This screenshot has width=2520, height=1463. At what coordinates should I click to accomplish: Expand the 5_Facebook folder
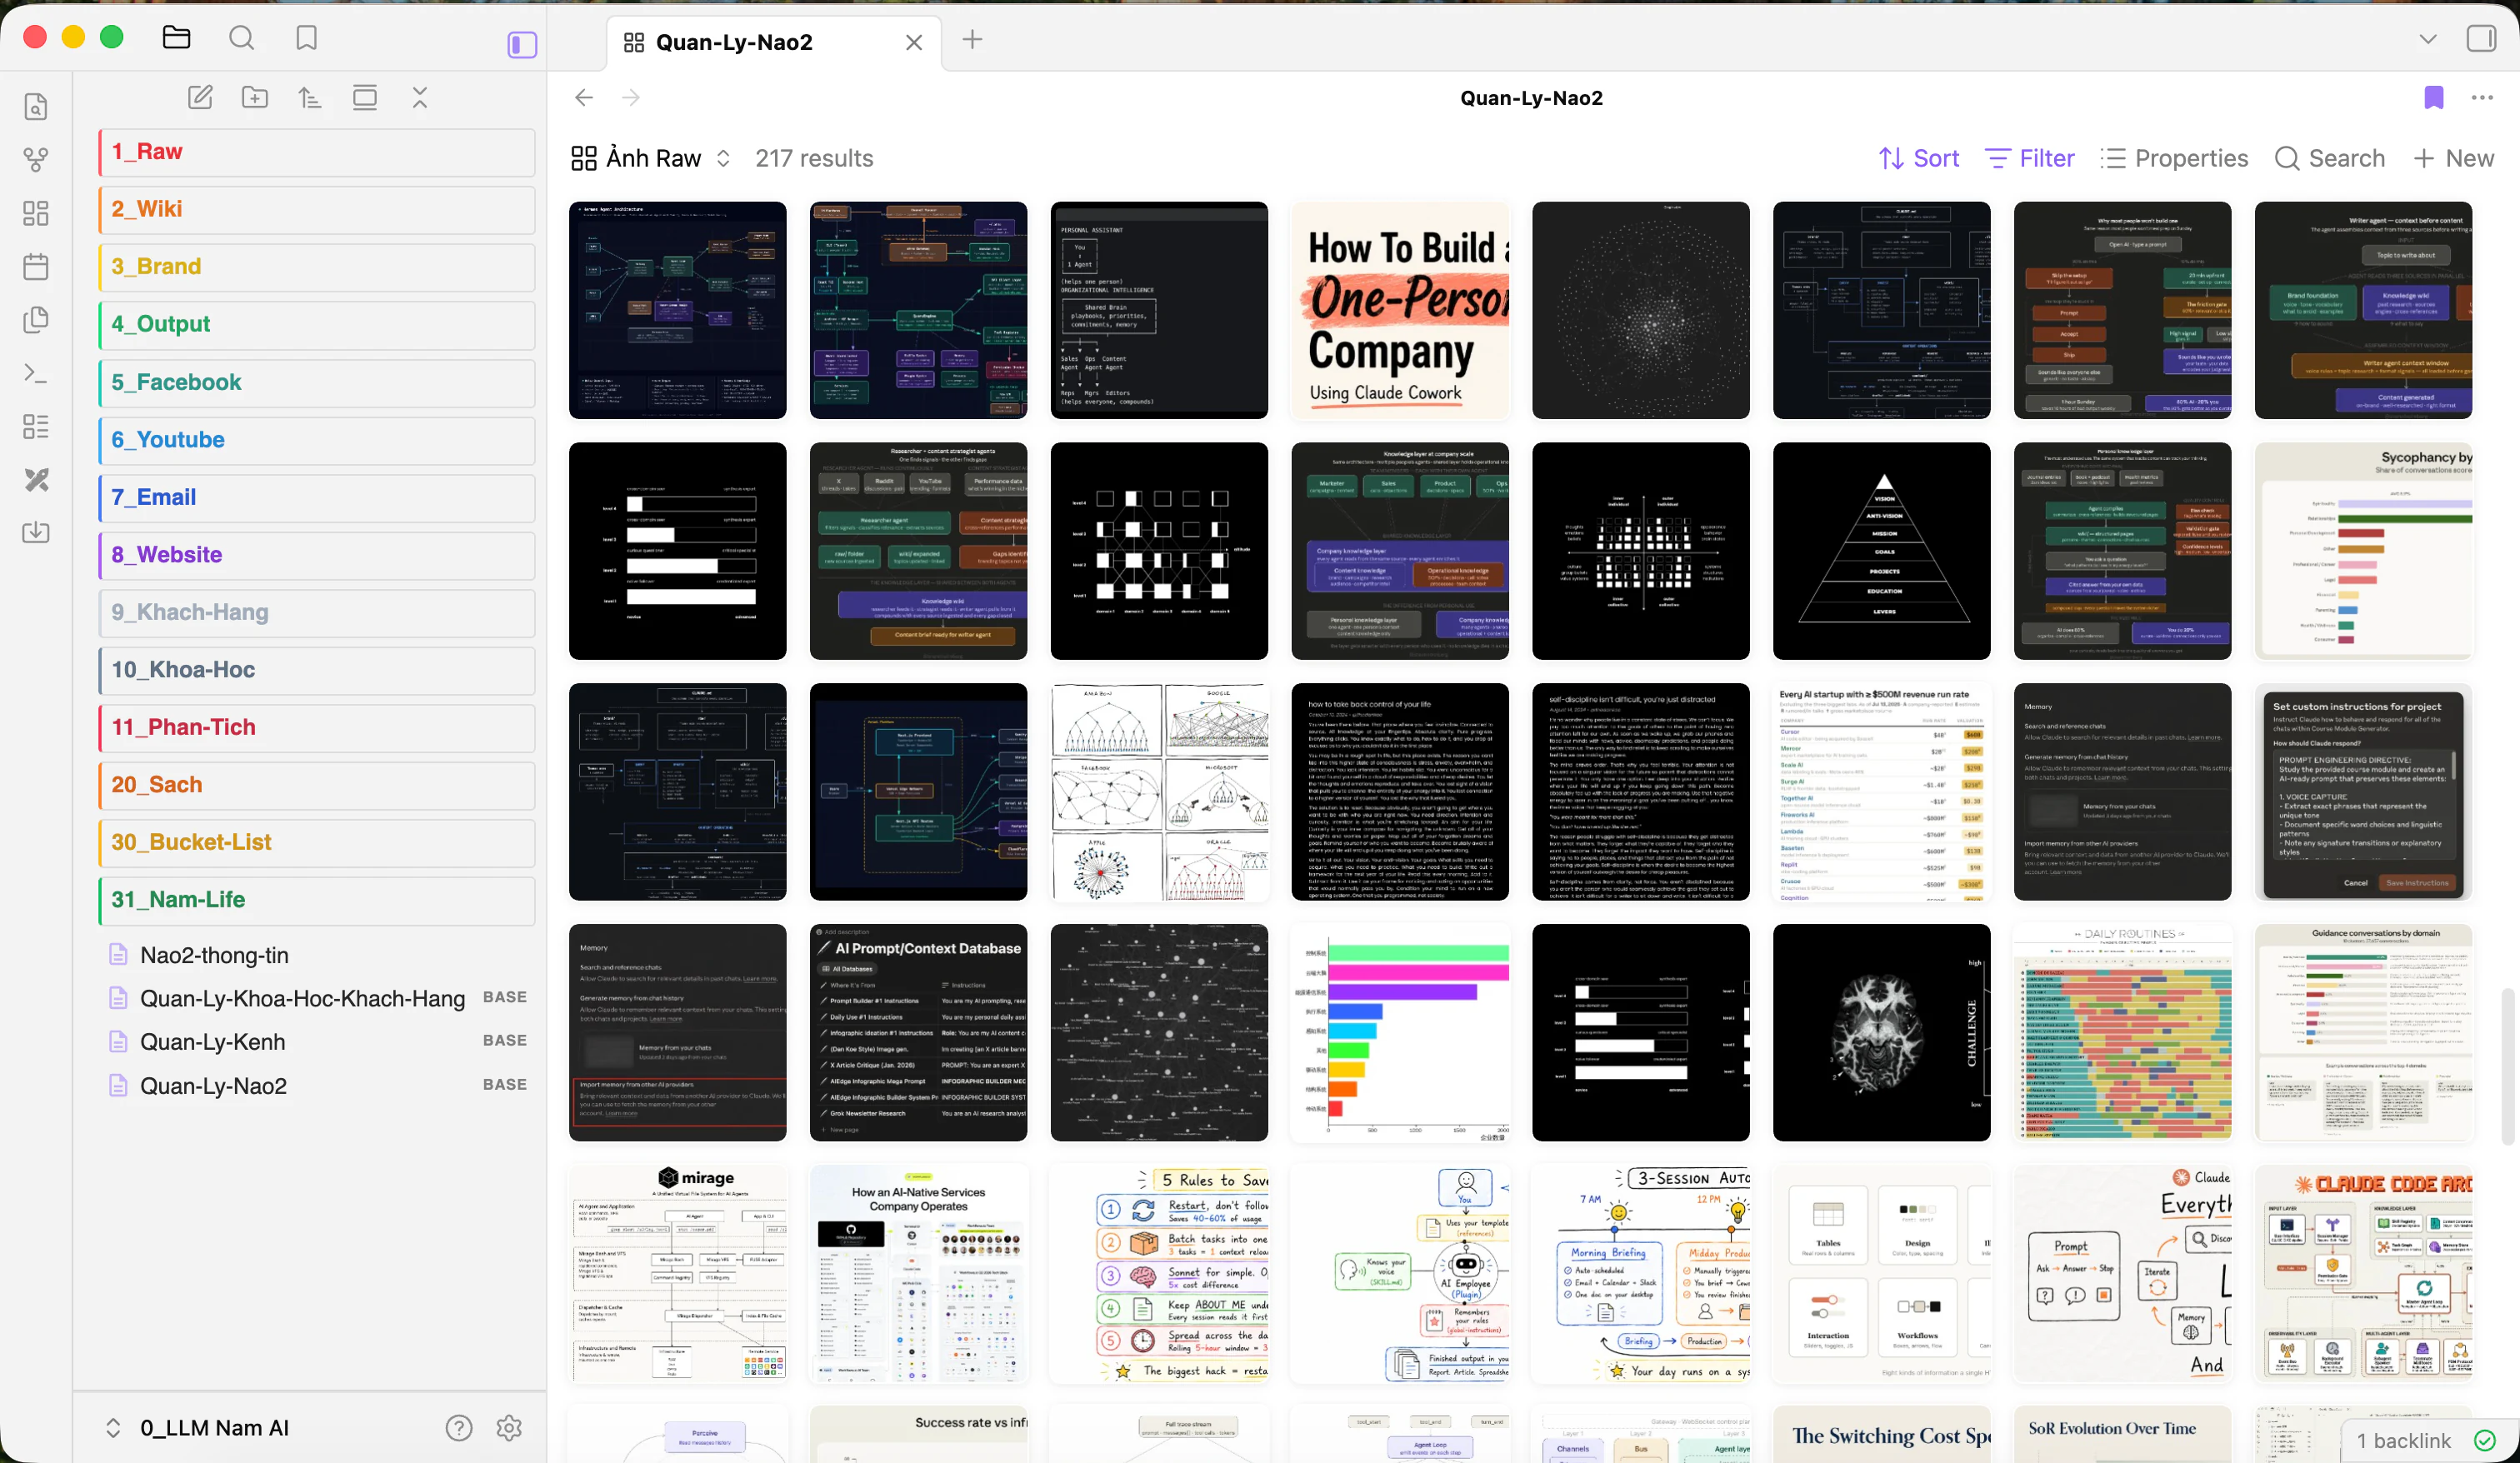coord(317,382)
